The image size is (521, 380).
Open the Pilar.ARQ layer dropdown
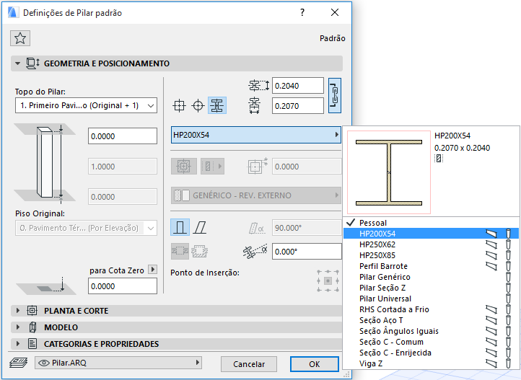pos(118,363)
